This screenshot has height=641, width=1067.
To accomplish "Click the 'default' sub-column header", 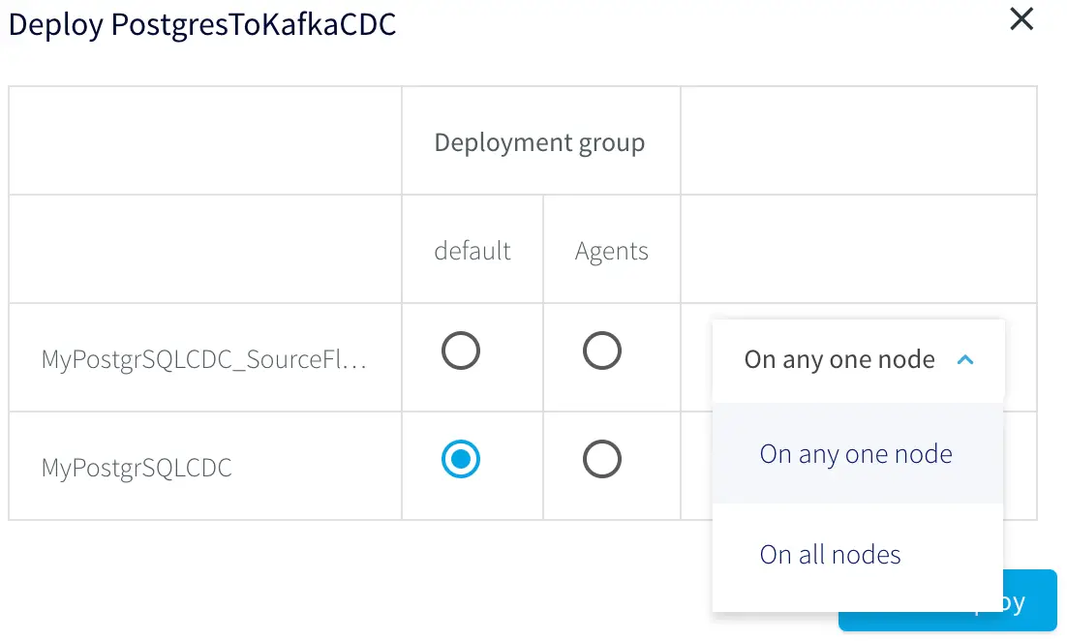I will 473,251.
